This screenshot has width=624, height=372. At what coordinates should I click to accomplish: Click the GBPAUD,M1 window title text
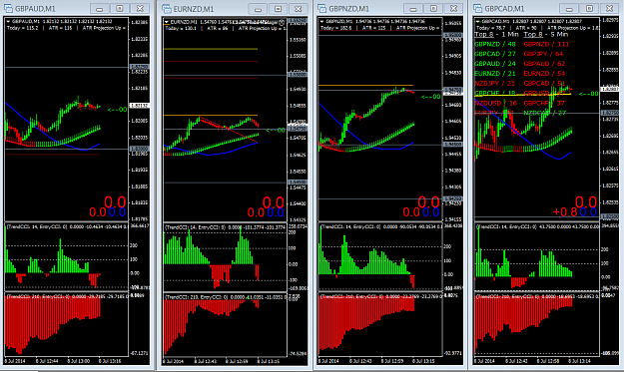click(x=35, y=8)
